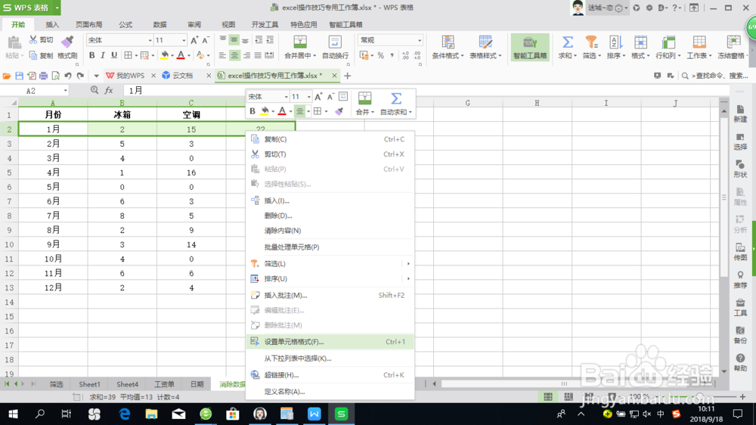Choose Copy (复制) from context menu
756x425 pixels.
[330, 139]
